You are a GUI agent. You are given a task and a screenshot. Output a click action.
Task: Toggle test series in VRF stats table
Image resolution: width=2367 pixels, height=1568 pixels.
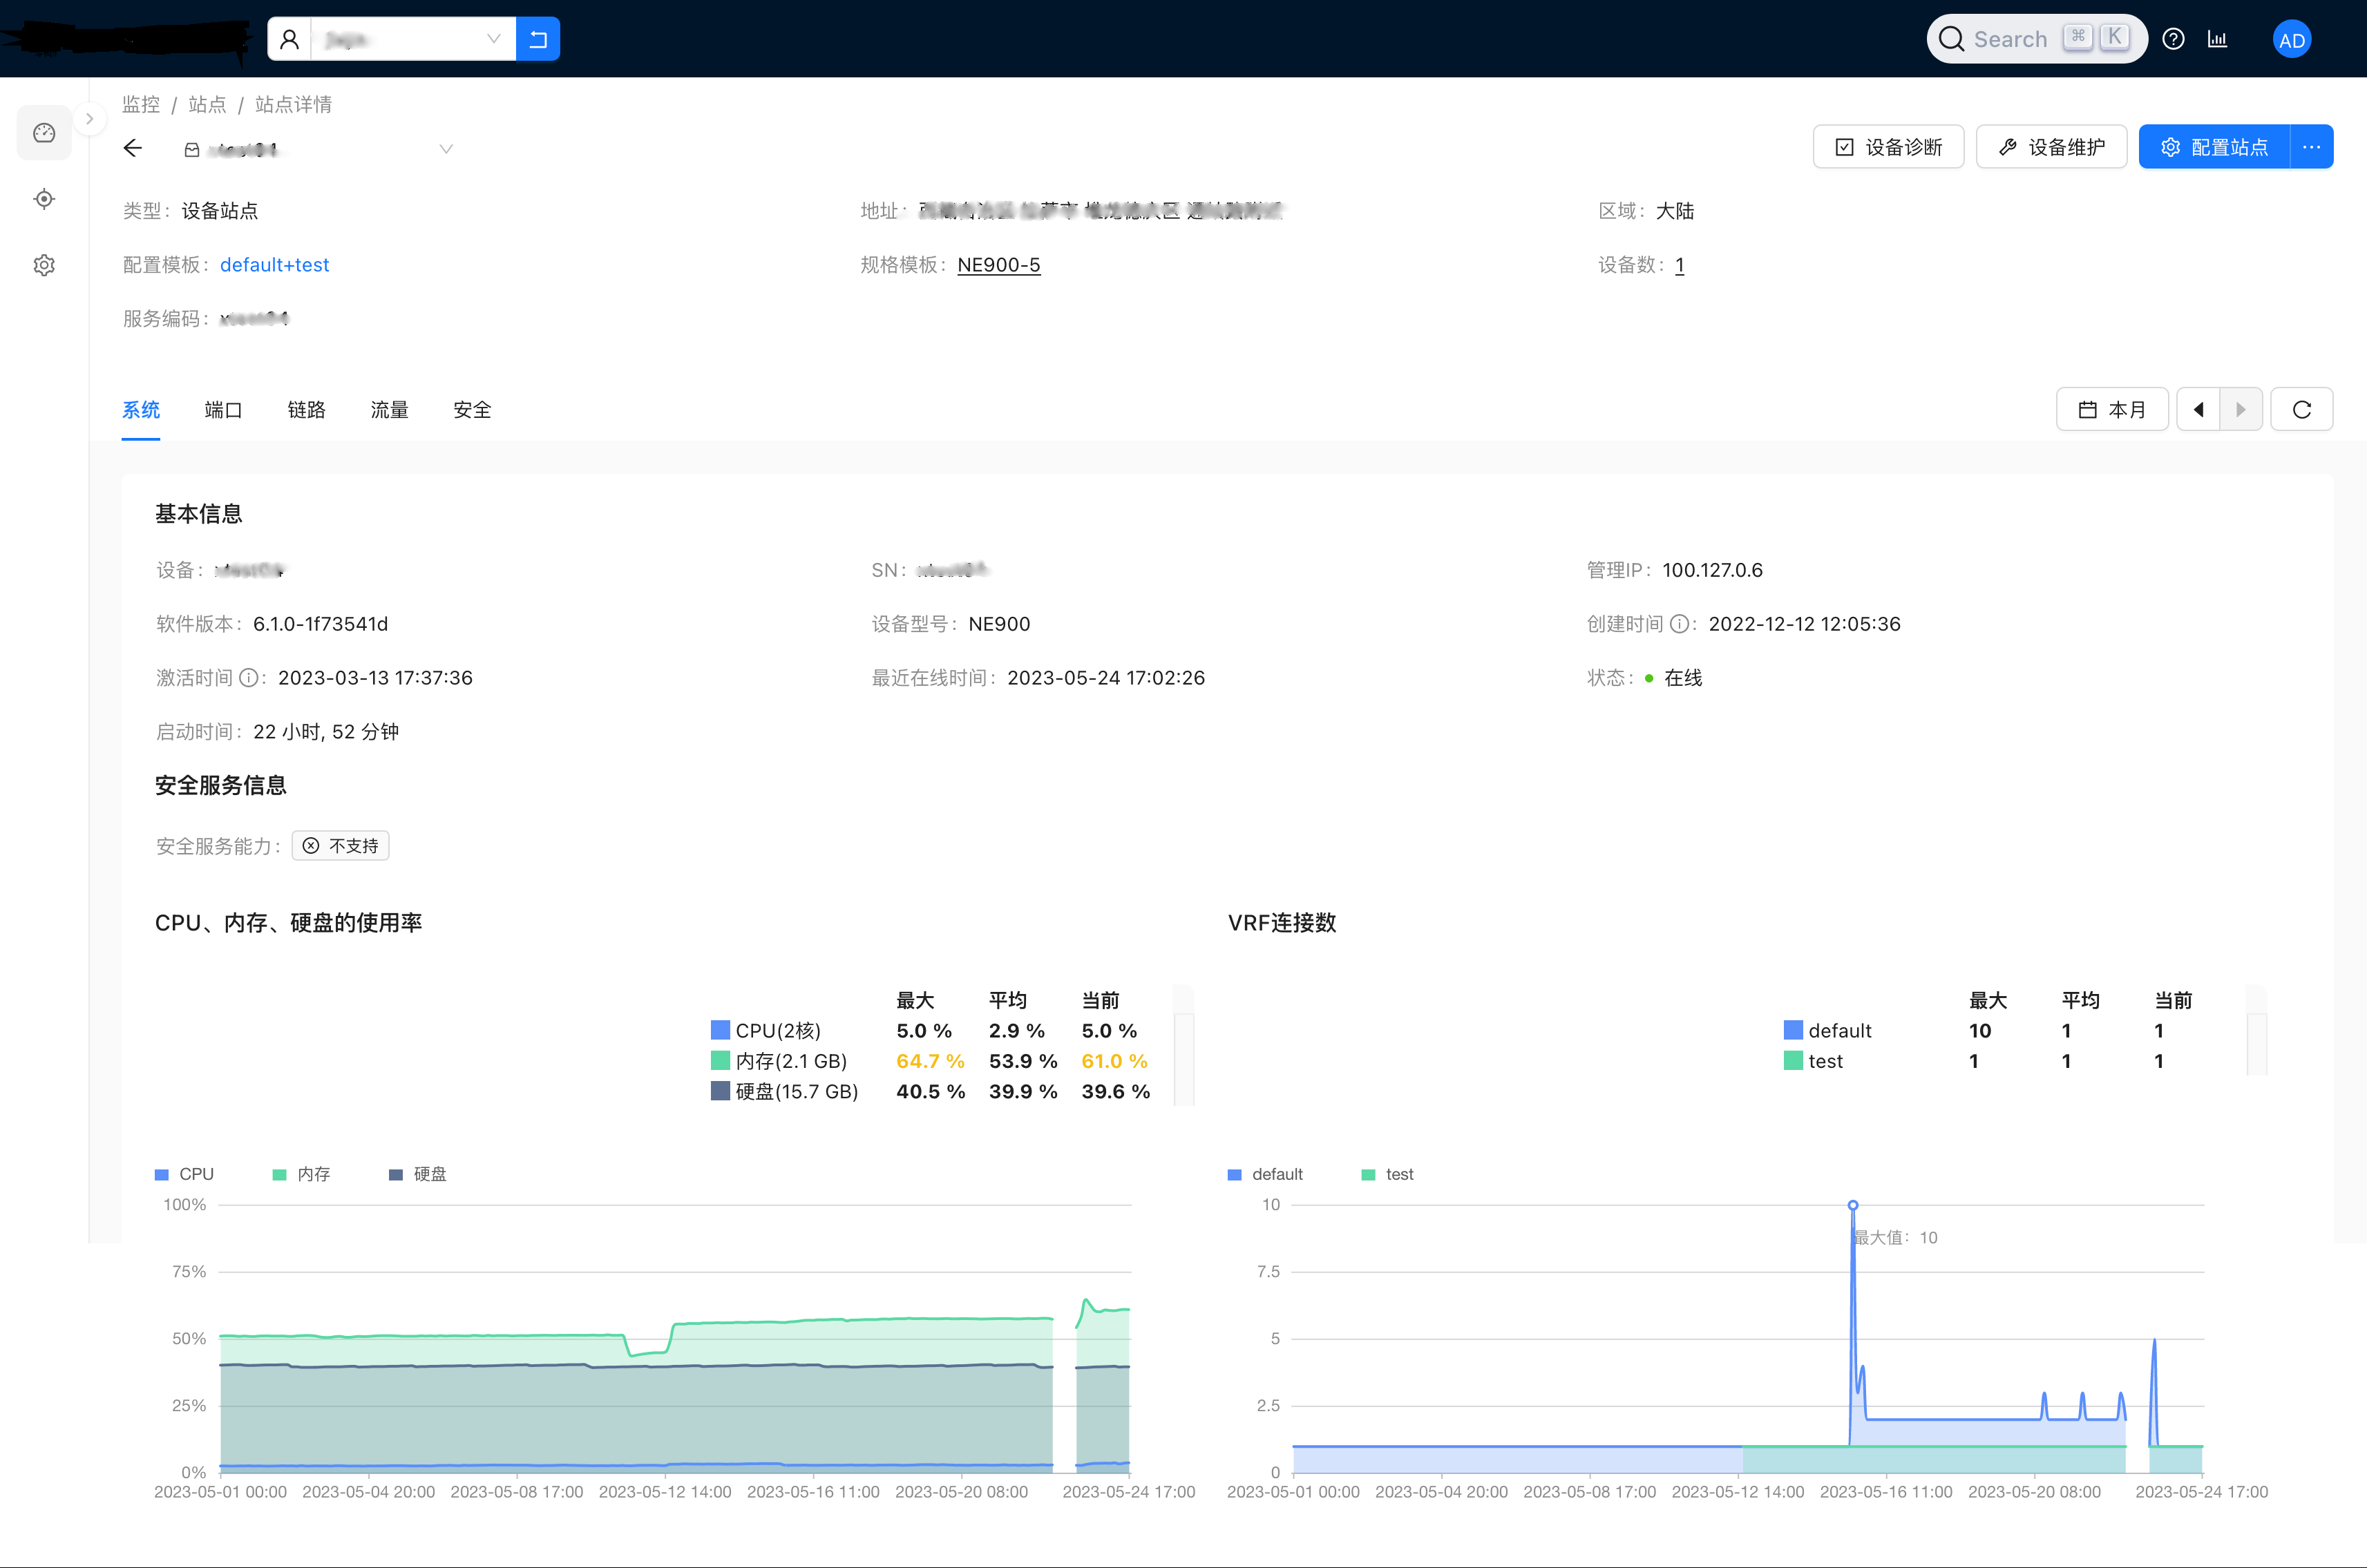(1814, 1061)
